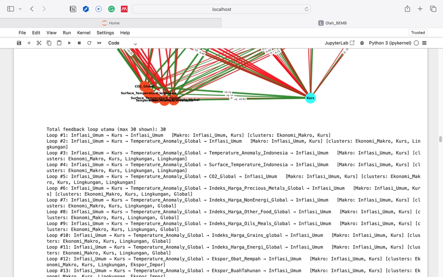Cut the selected cell with scissors icon
Screen dimensions: 443x277
pos(39,43)
